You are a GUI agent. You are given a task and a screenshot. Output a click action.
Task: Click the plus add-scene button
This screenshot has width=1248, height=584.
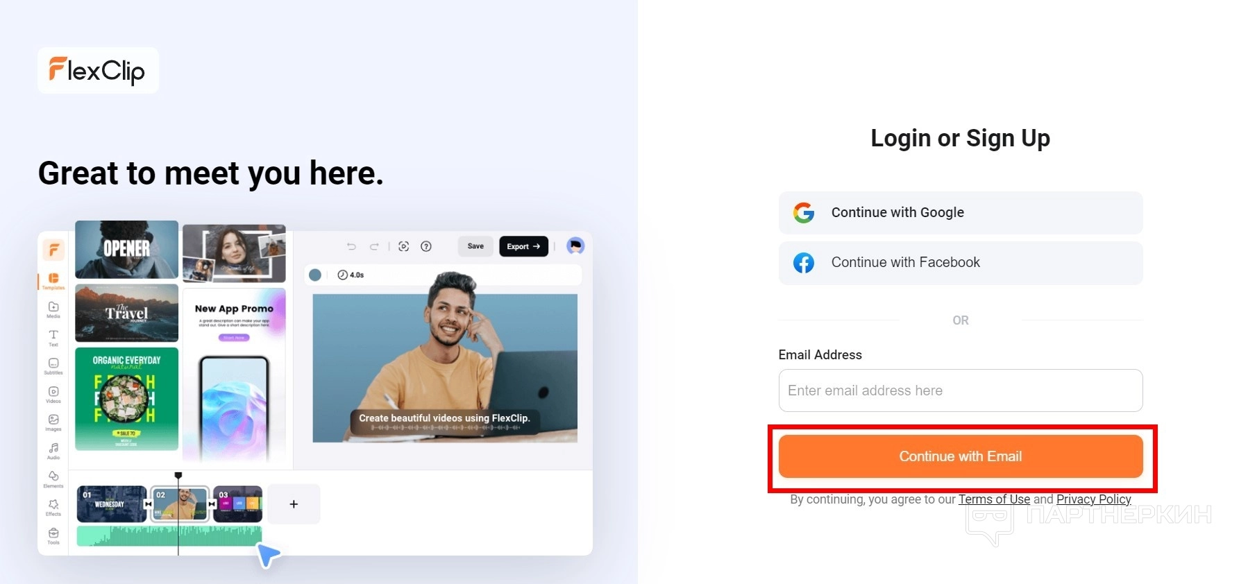[294, 504]
